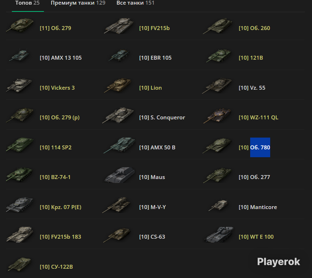Open the Все танки 151 tab
This screenshot has width=312, height=278.
pyautogui.click(x=135, y=3)
